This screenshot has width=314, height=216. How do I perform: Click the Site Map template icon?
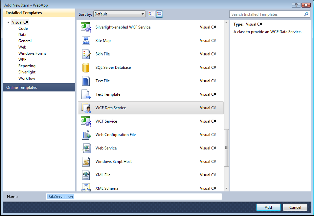tap(86, 41)
